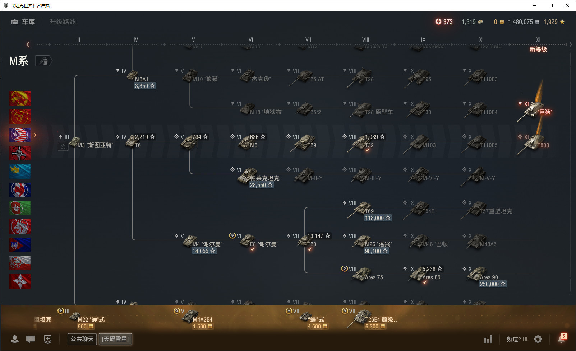Click the bonds balance 1,319

472,22
